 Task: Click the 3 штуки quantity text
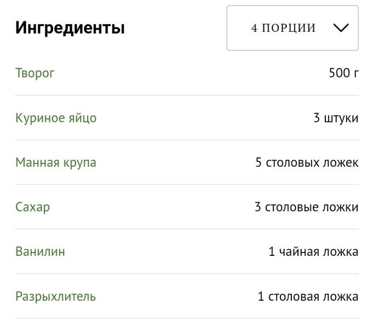(336, 118)
